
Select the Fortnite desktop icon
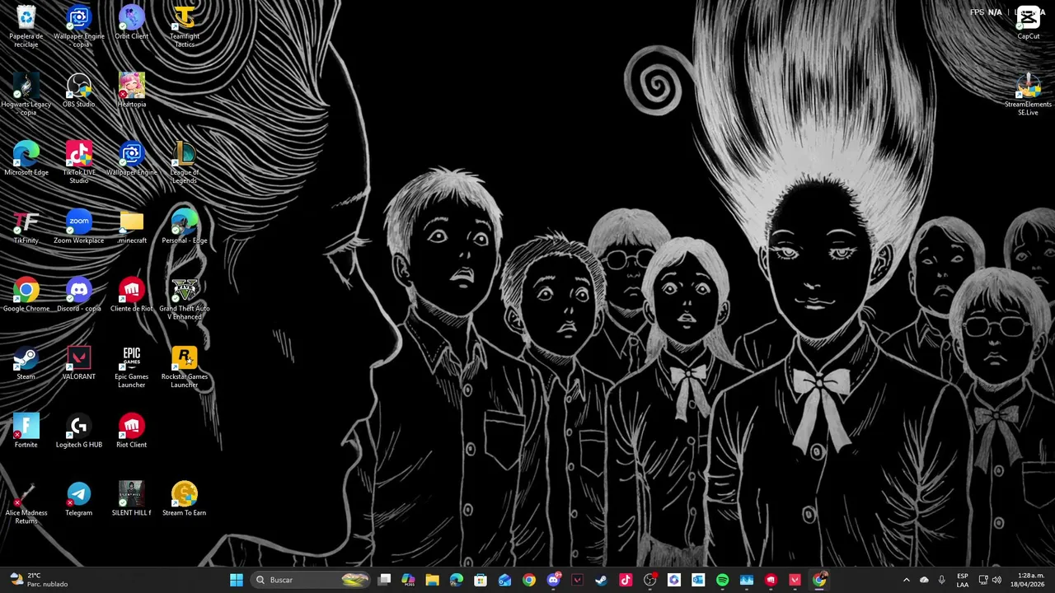26,432
